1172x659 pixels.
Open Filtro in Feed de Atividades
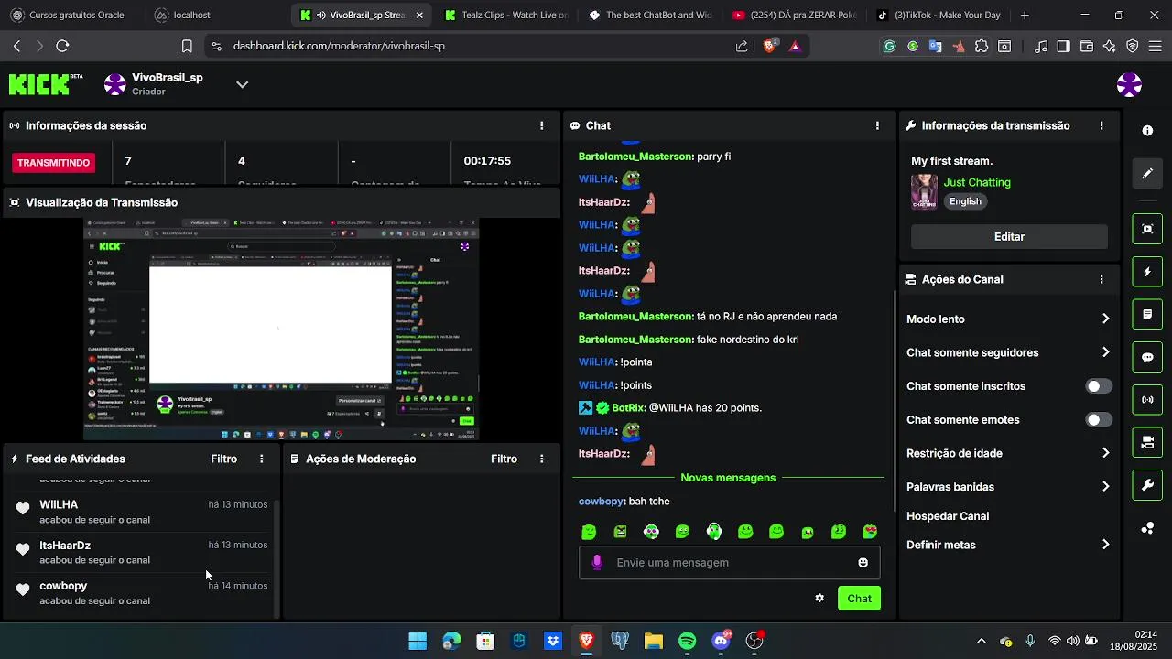pyautogui.click(x=224, y=459)
